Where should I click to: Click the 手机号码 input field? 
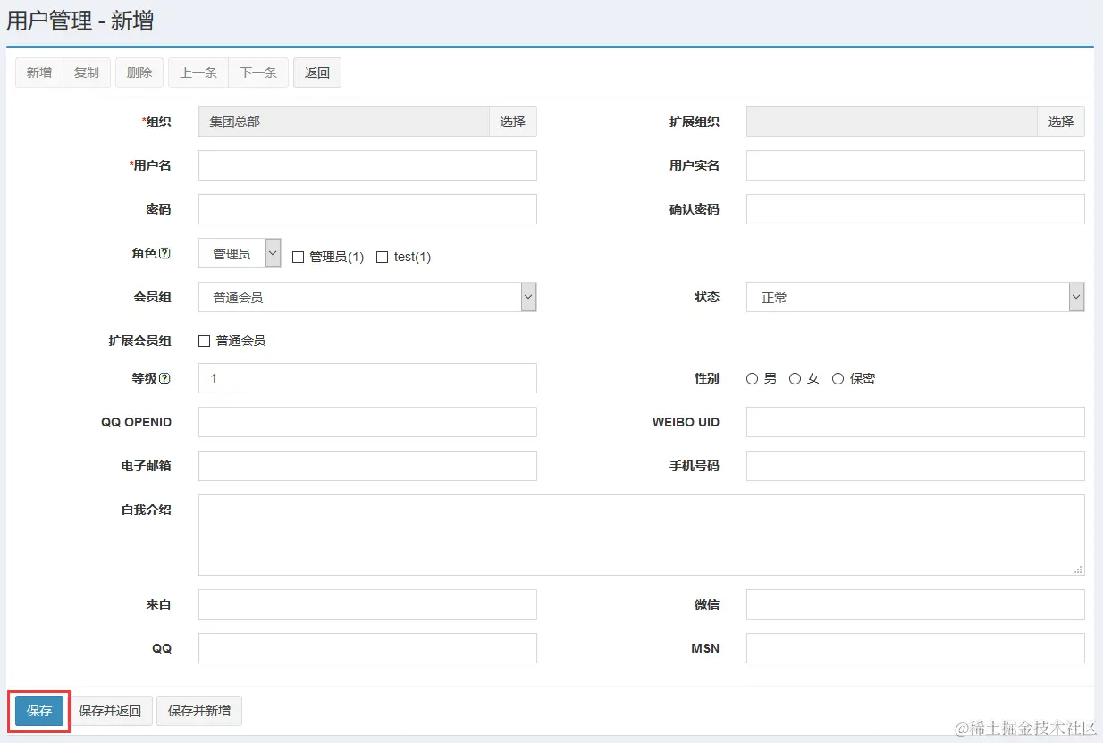click(x=915, y=466)
